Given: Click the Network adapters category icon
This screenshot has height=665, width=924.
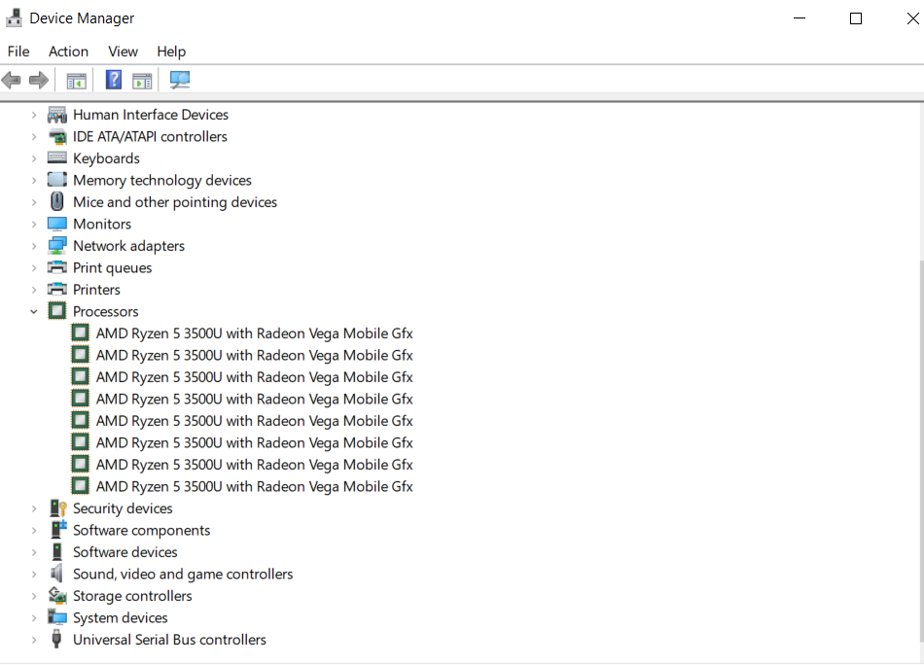Looking at the screenshot, I should 57,246.
